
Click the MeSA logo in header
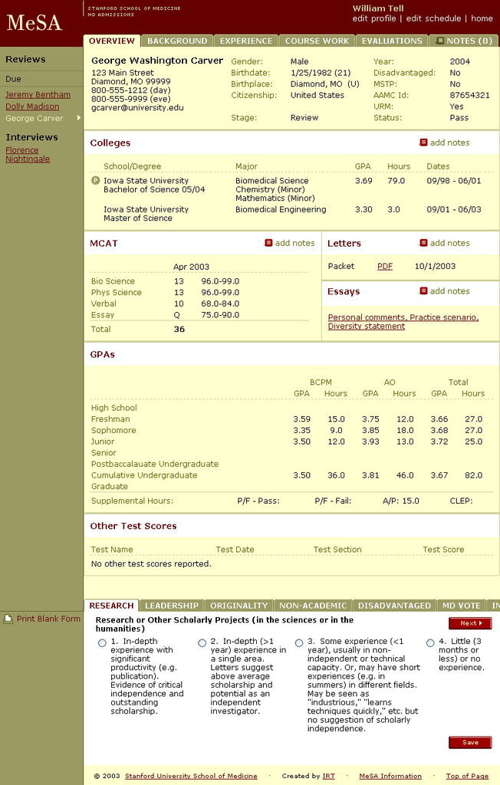tap(35, 22)
